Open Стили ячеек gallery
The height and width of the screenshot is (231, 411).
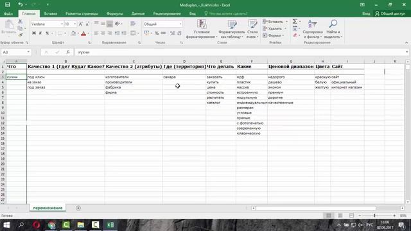252,29
